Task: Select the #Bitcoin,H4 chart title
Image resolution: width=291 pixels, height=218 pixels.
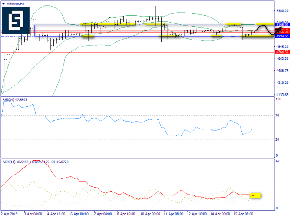Action: tap(15, 4)
